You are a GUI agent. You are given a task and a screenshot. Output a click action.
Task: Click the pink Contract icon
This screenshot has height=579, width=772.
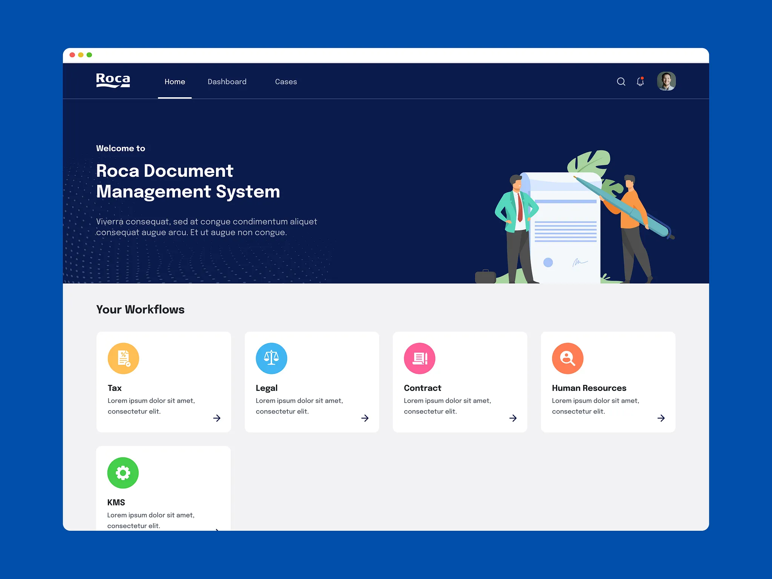[x=420, y=358]
